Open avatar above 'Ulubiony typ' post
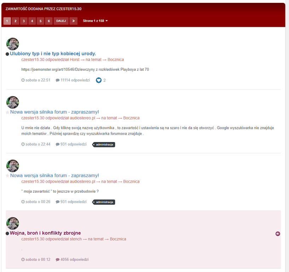 [13, 44]
